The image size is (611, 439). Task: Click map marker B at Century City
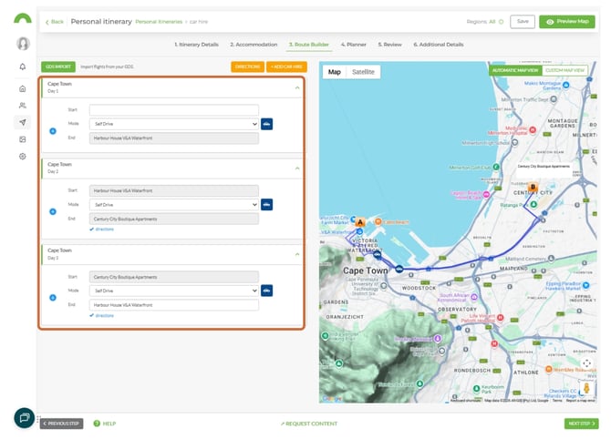[533, 188]
